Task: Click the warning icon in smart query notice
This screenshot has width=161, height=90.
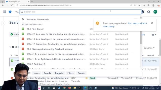Action: (x=97, y=23)
